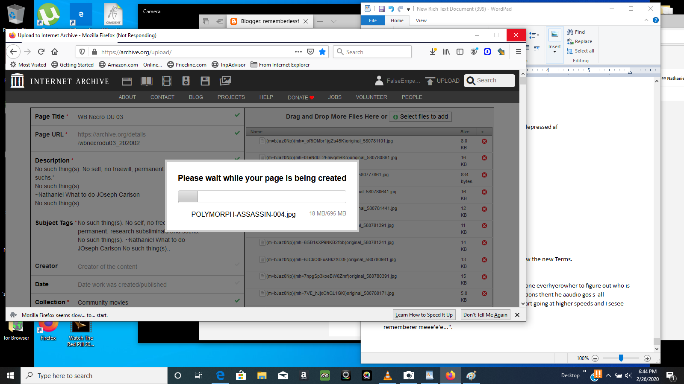Screen dimensions: 684x384
Task: Open the BLOG link in archive navigation
Action: coord(196,97)
